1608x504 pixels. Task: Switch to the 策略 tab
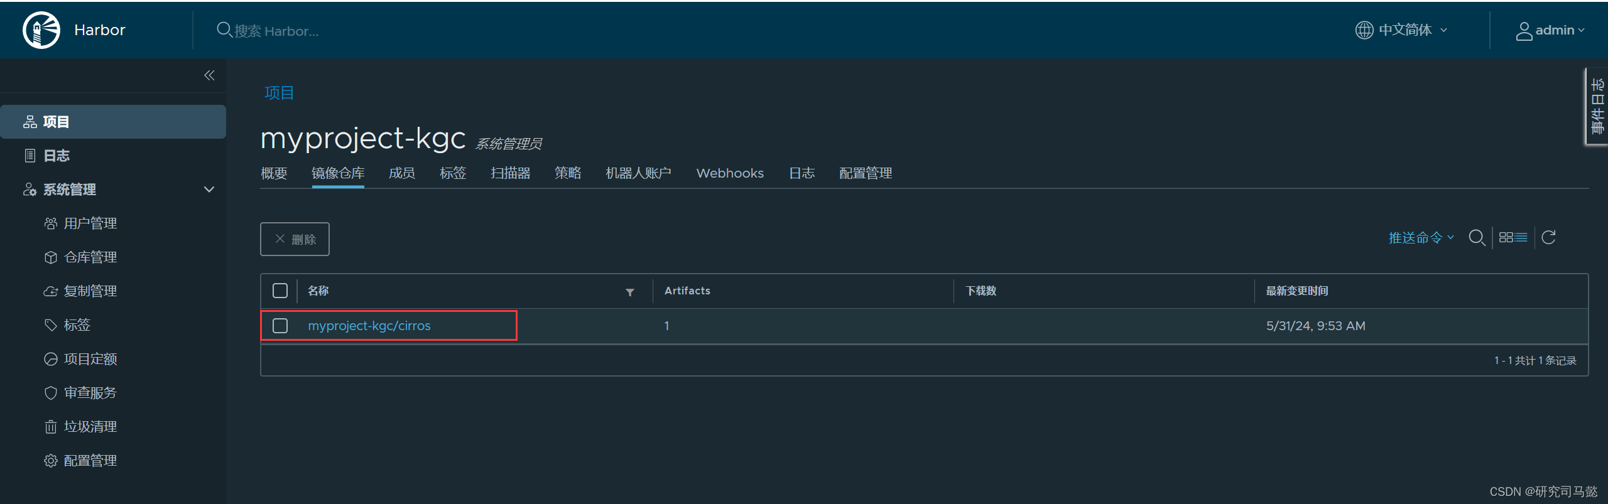(568, 173)
